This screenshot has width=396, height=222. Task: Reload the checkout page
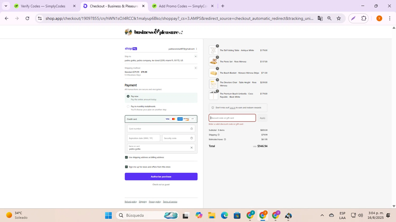tap(27, 18)
